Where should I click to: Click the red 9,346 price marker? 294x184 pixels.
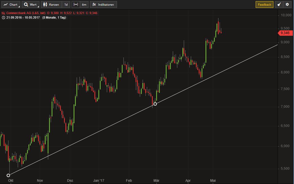(x=285, y=33)
